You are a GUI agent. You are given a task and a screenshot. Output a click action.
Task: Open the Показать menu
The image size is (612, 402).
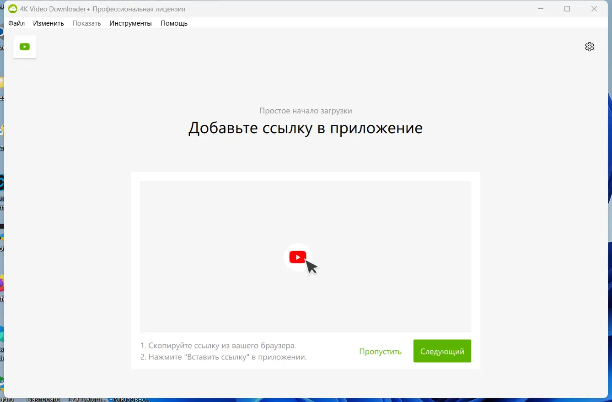[86, 23]
